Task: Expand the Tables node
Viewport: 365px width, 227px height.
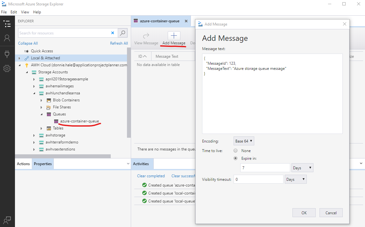Action: [x=41, y=128]
